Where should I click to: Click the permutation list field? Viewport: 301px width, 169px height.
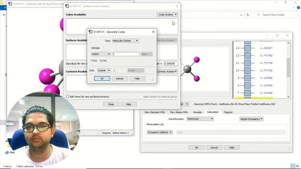pyautogui.click(x=231, y=132)
